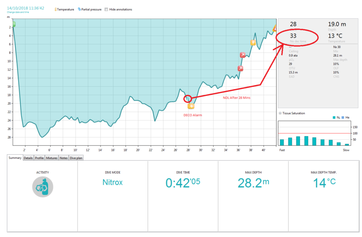
Task: Switch to the Profile tab
Action: click(x=39, y=158)
